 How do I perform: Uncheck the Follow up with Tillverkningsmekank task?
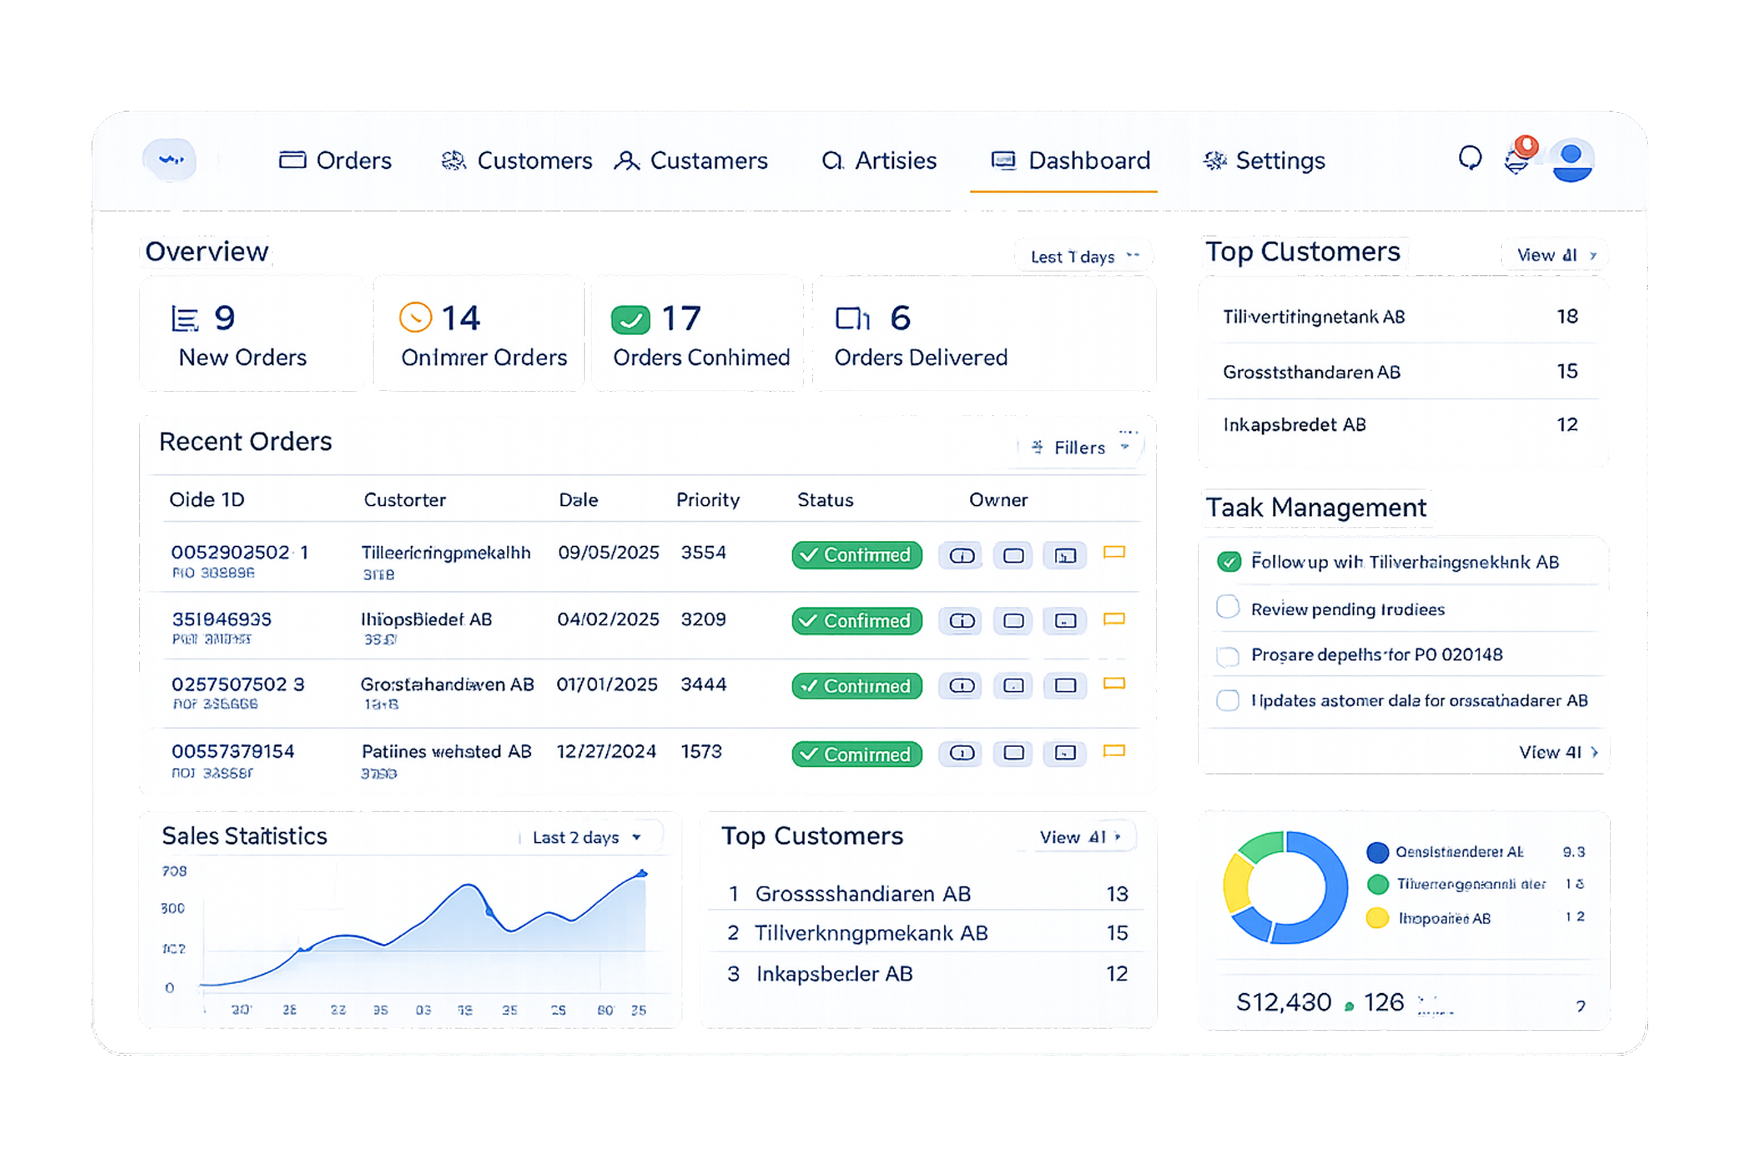coord(1229,562)
